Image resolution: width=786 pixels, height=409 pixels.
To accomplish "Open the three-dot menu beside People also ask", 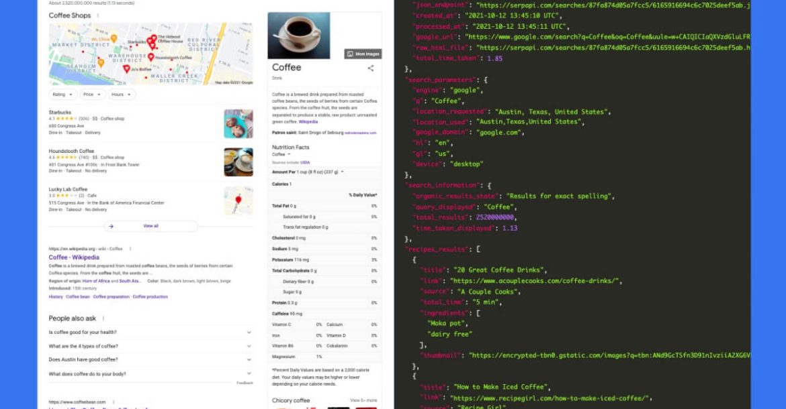I will point(103,318).
